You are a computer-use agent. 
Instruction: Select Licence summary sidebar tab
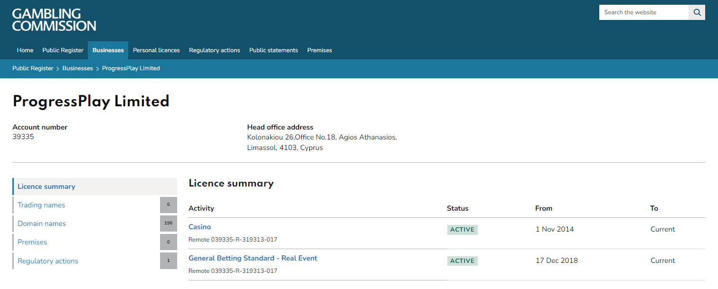(95, 186)
